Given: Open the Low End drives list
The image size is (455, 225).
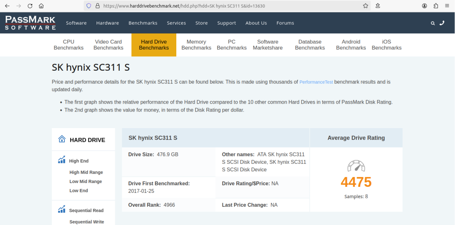Looking at the screenshot, I should point(78,191).
